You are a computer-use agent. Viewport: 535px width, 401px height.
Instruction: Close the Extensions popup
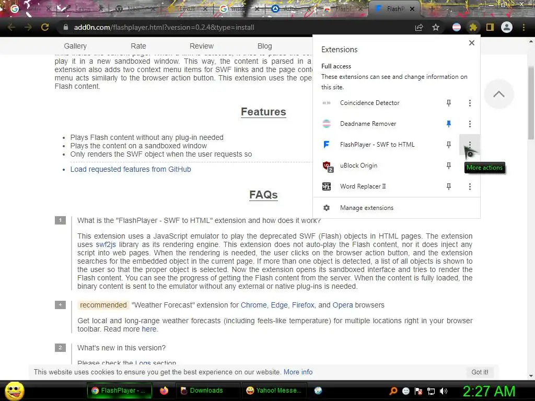click(472, 43)
